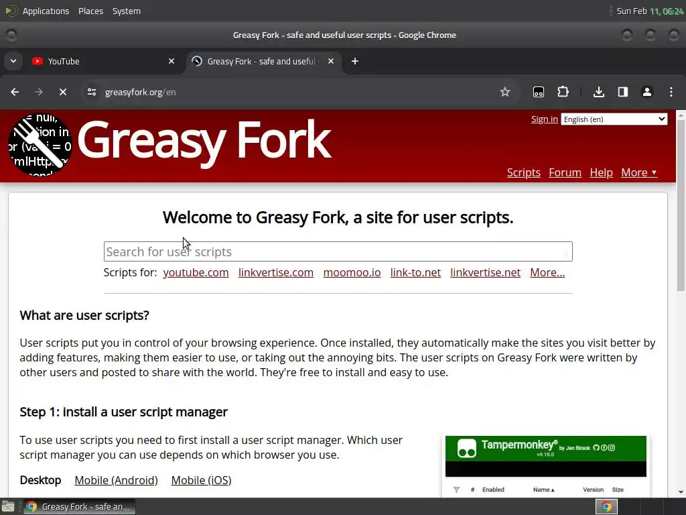Click the Greasy Fork logo image
686x515 pixels.
40,145
